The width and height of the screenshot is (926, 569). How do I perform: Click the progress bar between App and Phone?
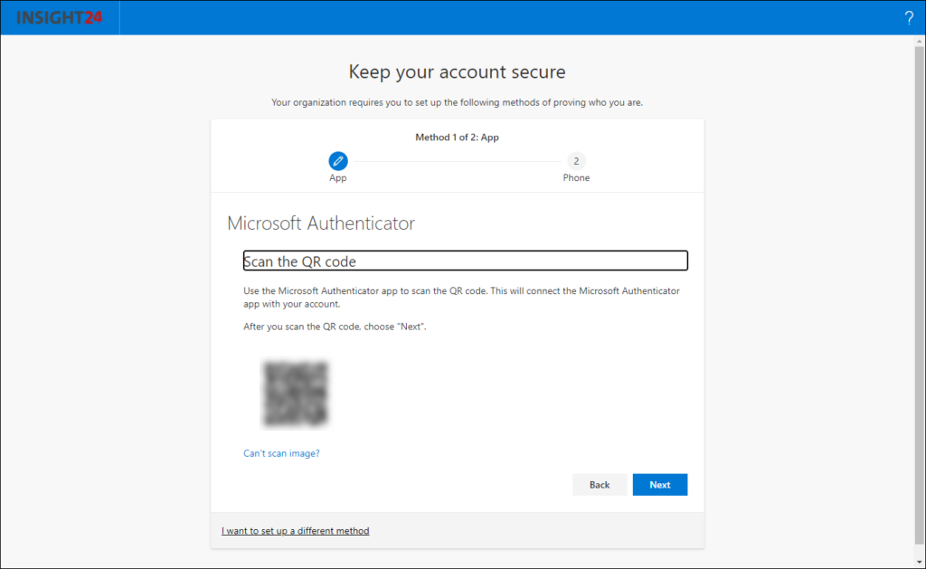point(457,161)
